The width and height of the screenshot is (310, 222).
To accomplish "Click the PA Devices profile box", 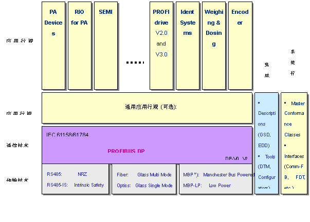I will [53, 46].
